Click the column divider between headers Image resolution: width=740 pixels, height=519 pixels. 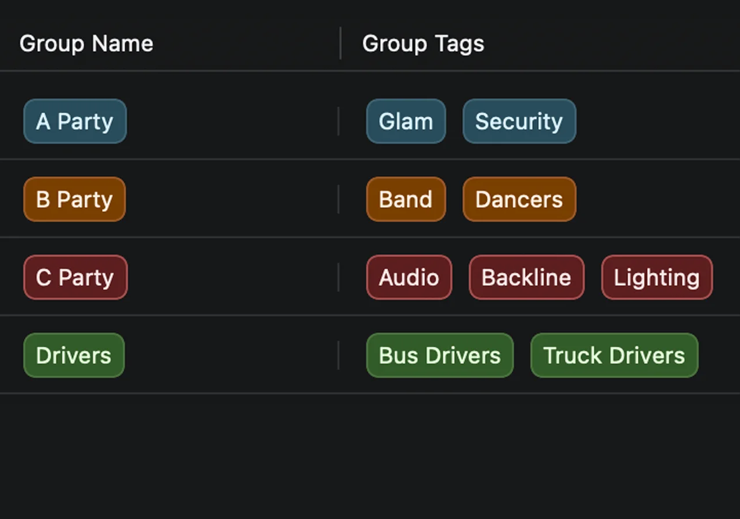tap(340, 43)
